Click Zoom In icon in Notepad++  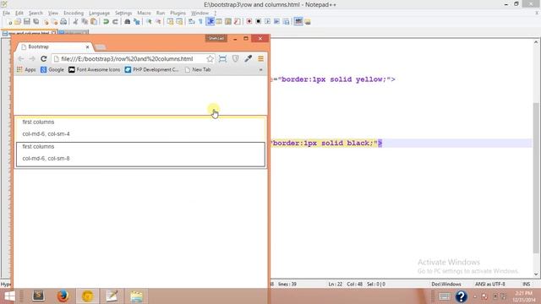click(149, 22)
